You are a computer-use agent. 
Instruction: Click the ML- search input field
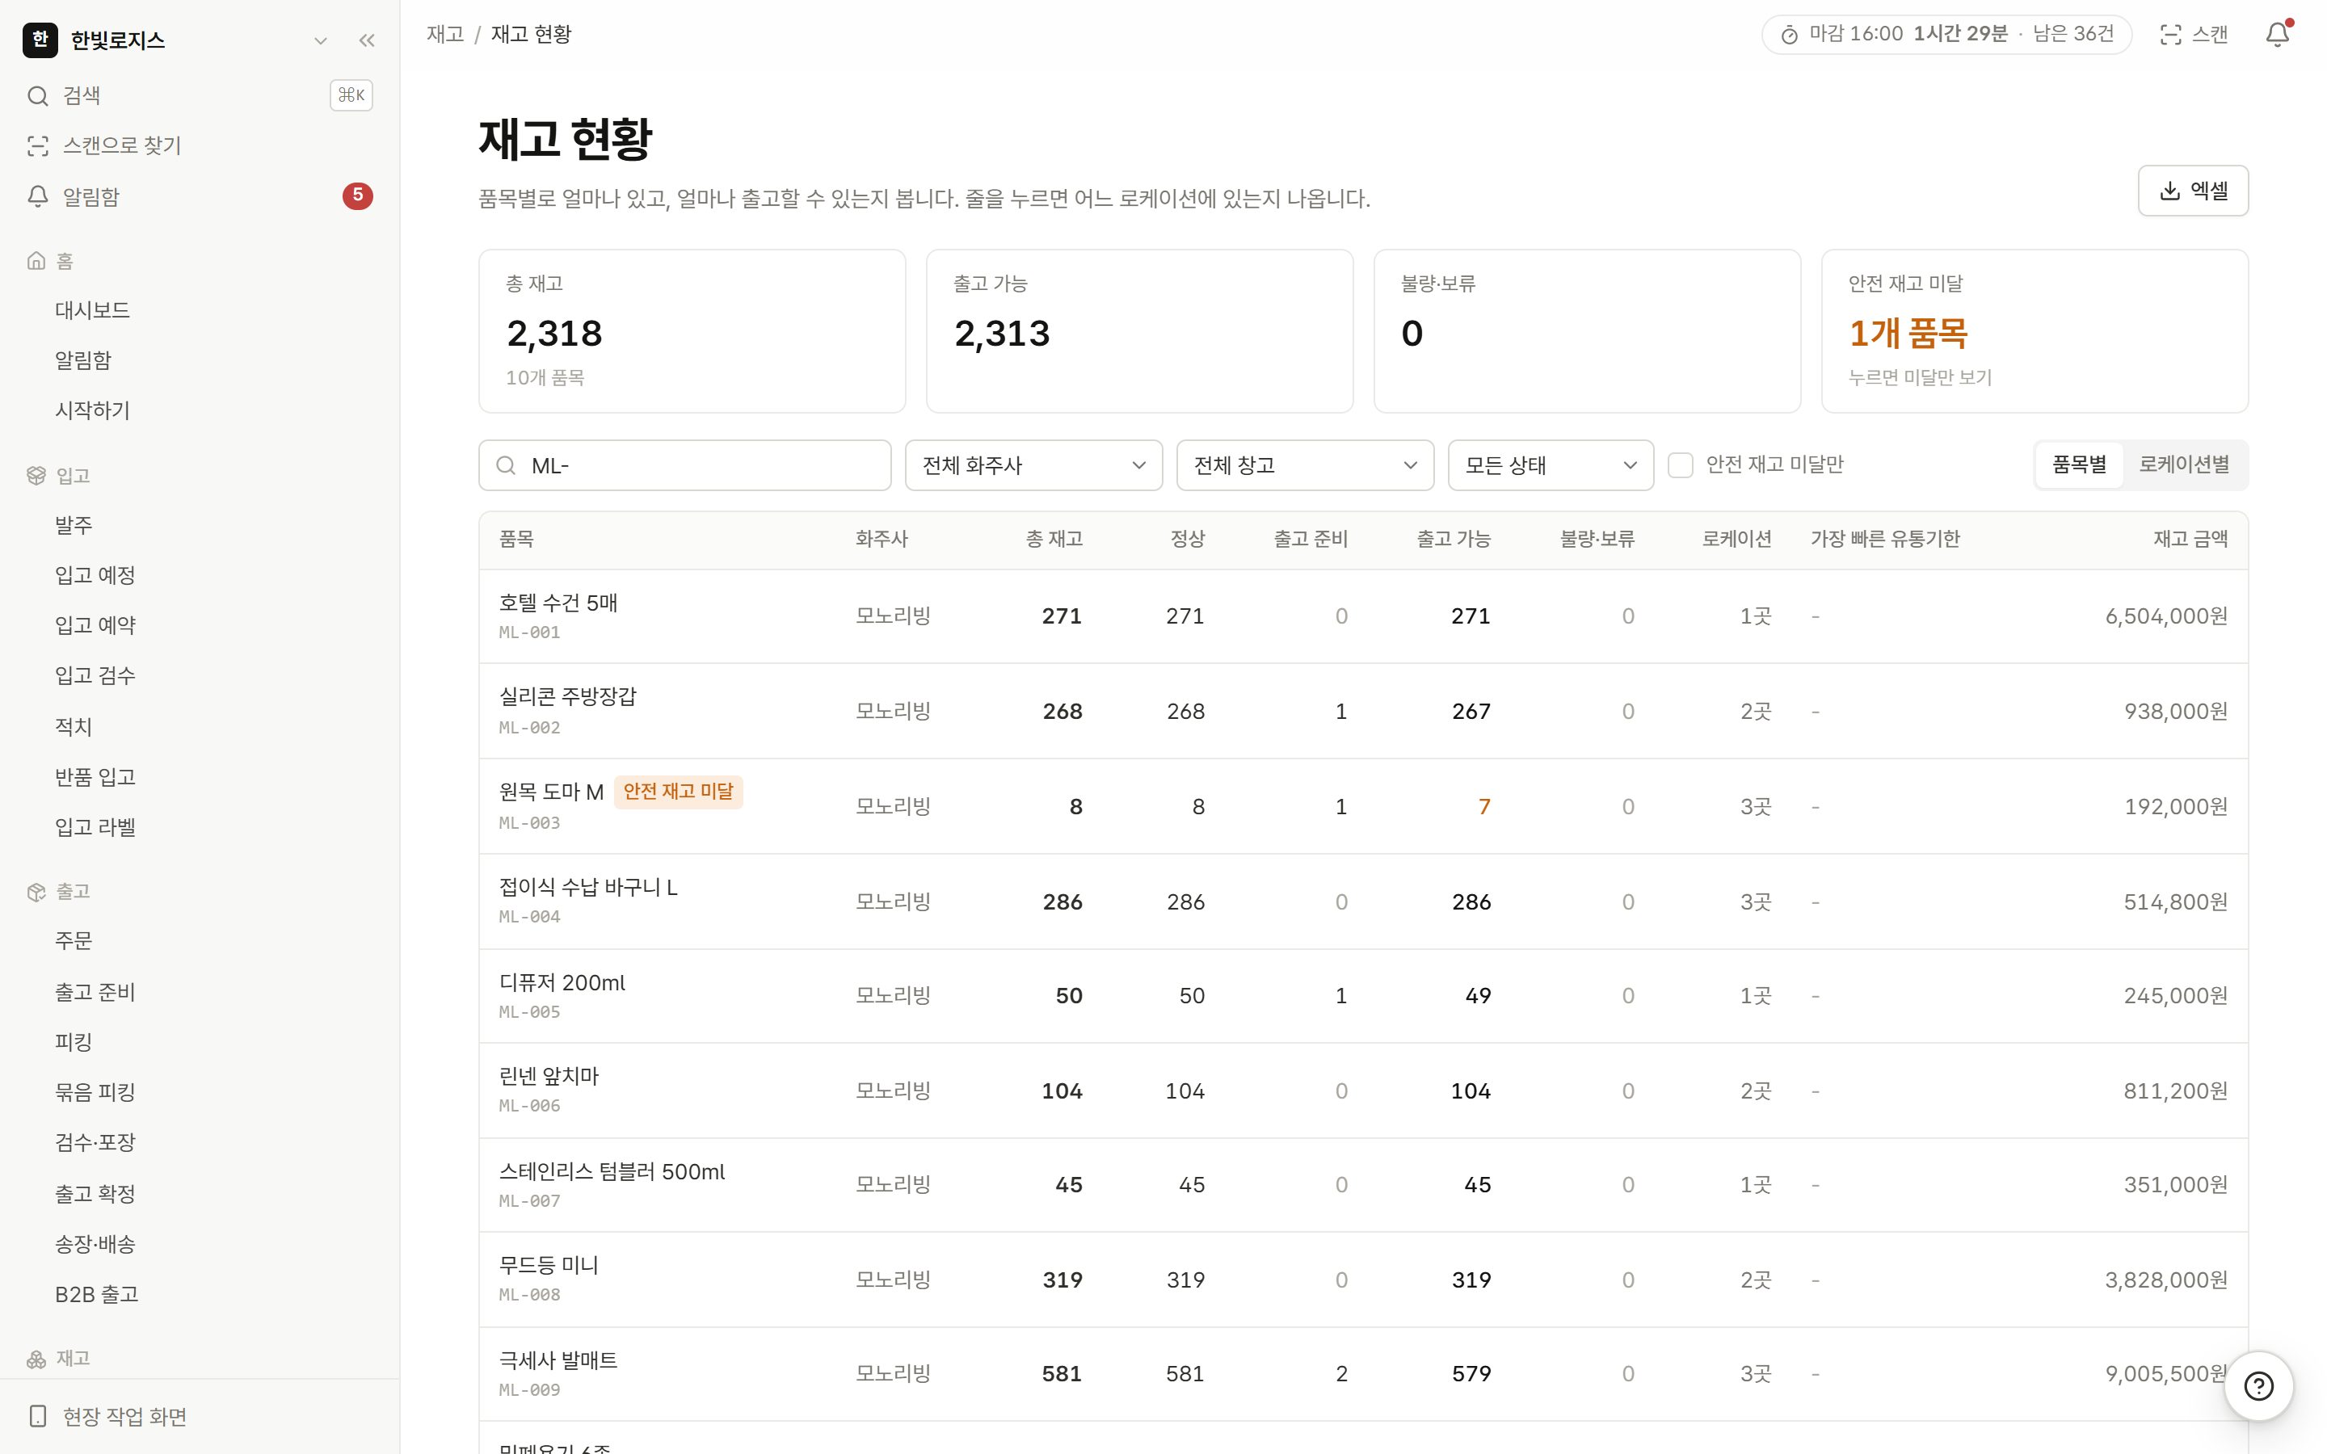click(x=684, y=465)
